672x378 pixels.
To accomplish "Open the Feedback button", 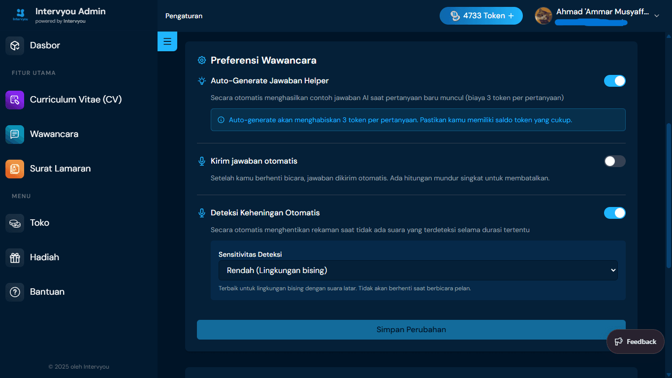I will tap(636, 342).
